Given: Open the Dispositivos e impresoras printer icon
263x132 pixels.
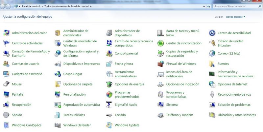Looking at the screenshot, I should 58,64.
